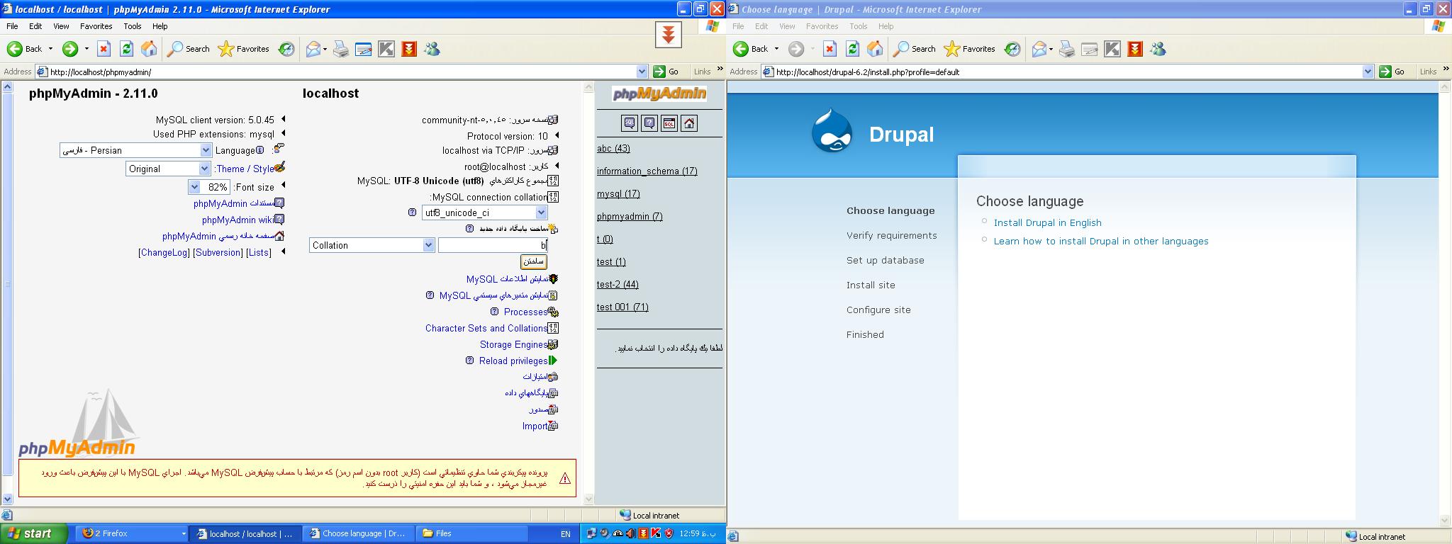
Task: Click the Refresh icon in the phpMyAdmin window toolbar
Action: point(126,49)
